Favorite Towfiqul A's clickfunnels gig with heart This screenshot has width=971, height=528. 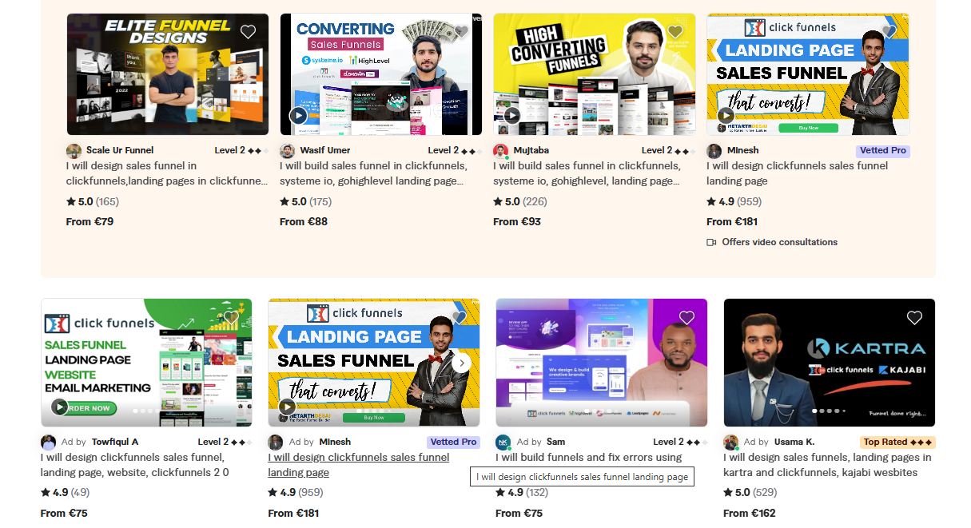[232, 318]
